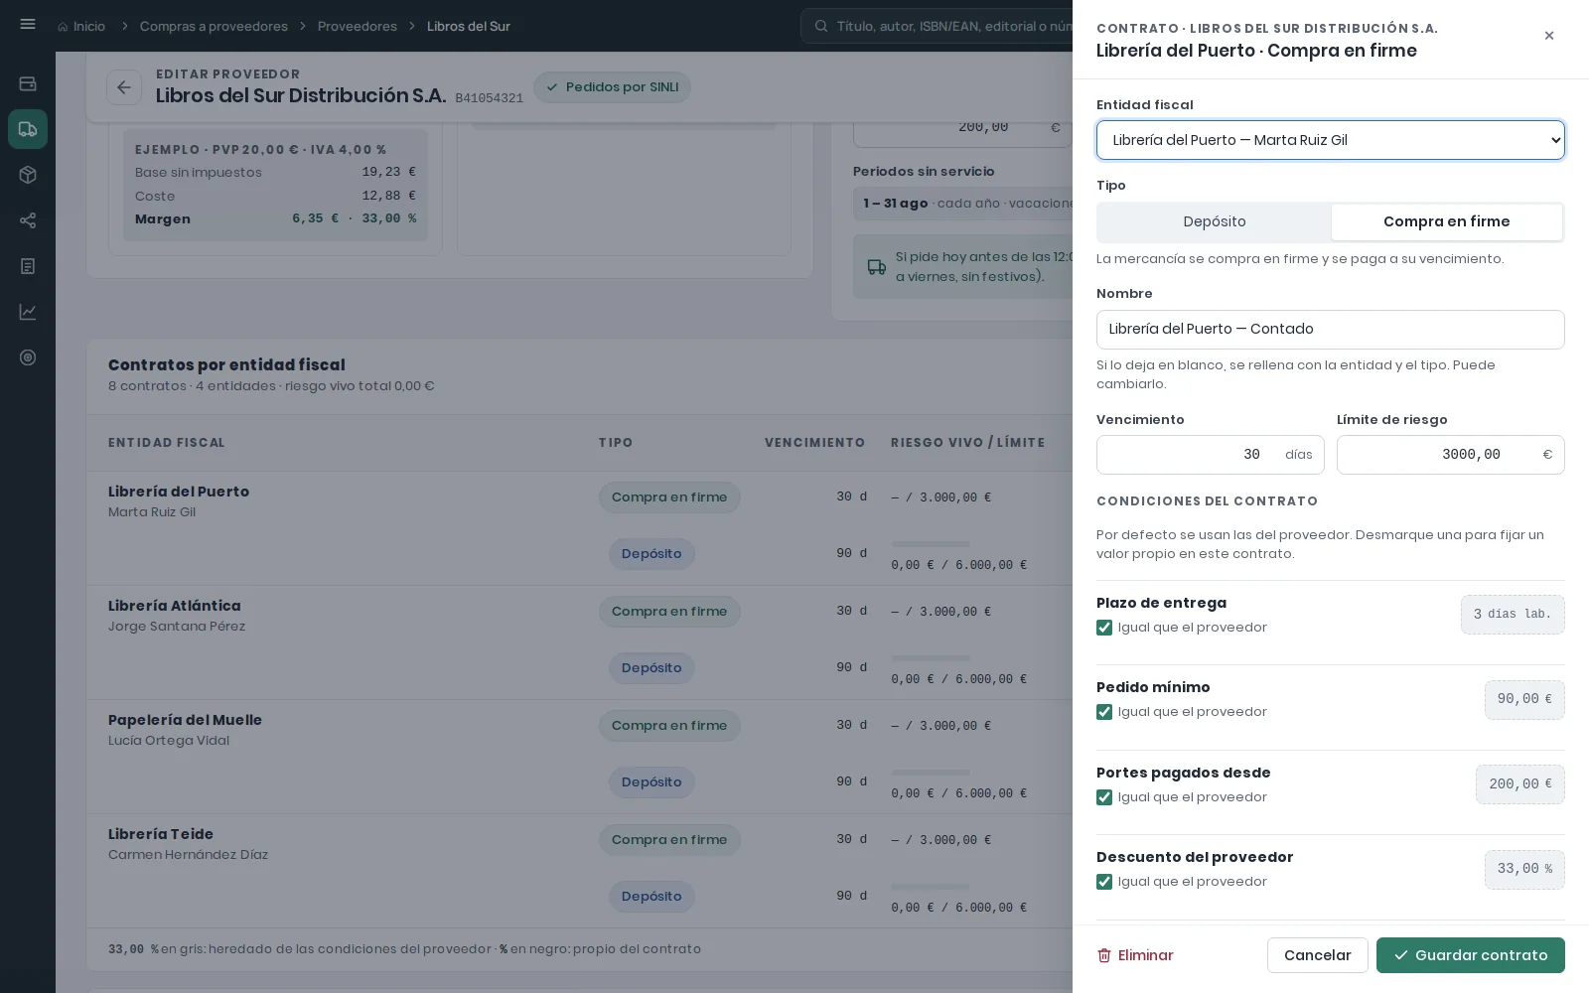The width and height of the screenshot is (1589, 993).
Task: Click the Librería del Puerto entity name
Action: pos(179,492)
